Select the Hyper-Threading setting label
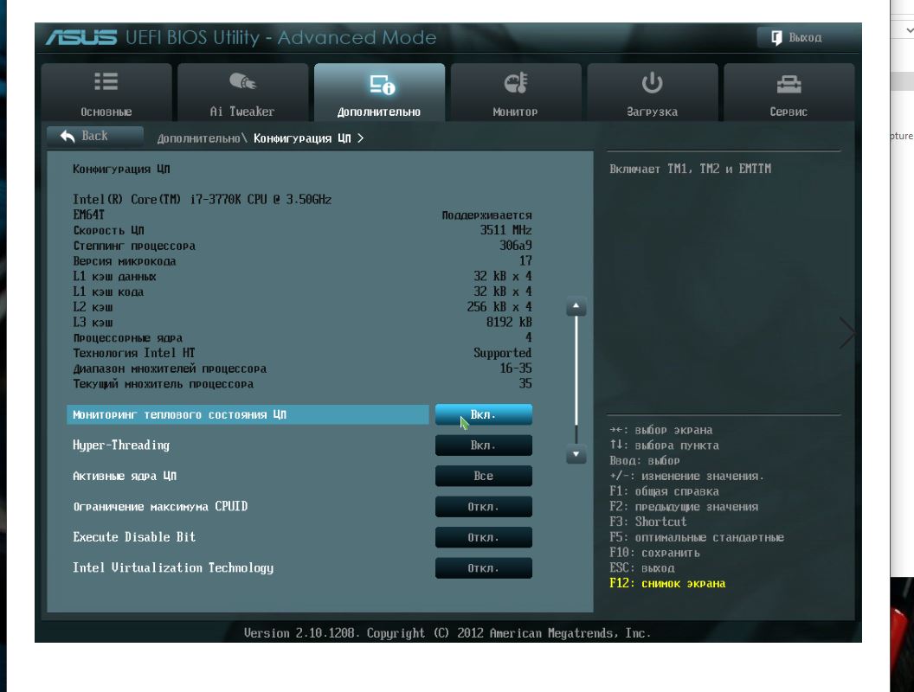The width and height of the screenshot is (914, 692). tap(121, 445)
